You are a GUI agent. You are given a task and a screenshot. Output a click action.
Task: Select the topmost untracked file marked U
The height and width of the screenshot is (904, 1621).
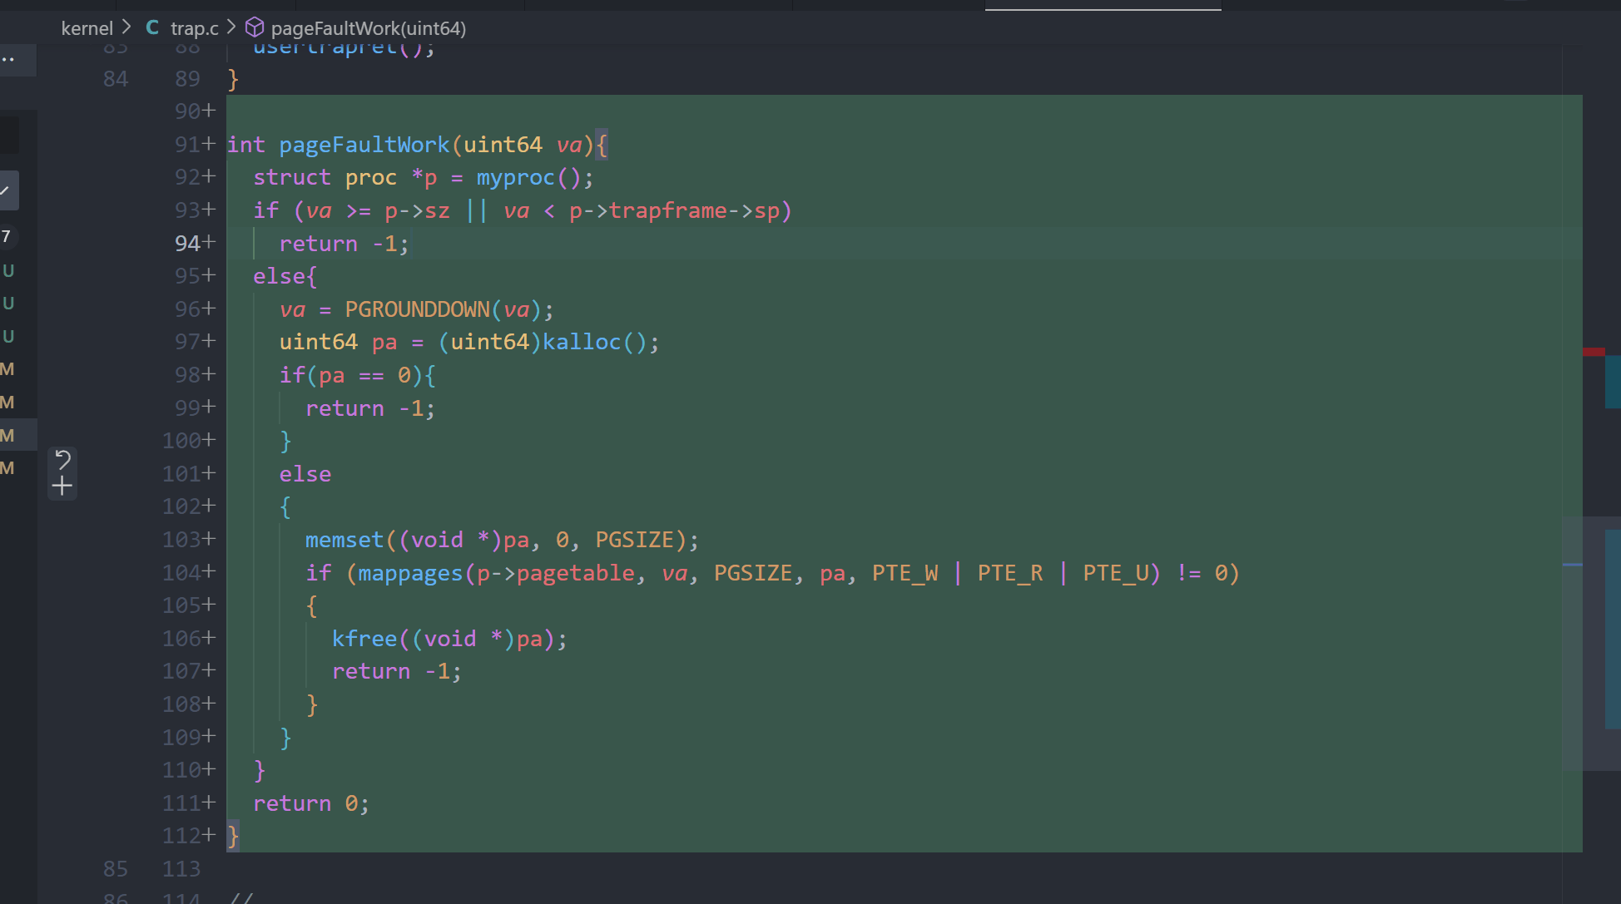point(8,270)
